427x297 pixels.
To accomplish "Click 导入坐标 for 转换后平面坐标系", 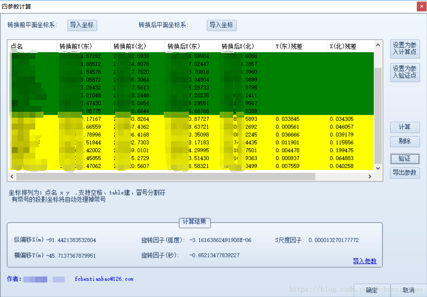I will point(222,25).
